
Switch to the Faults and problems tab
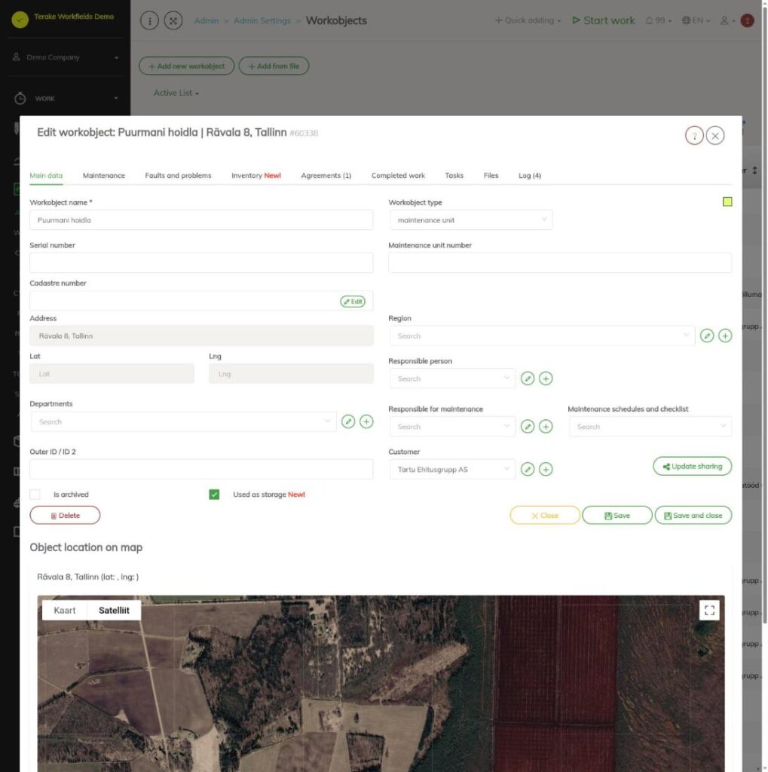pos(178,175)
